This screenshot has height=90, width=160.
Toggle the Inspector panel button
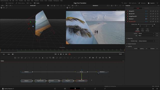[151, 3]
